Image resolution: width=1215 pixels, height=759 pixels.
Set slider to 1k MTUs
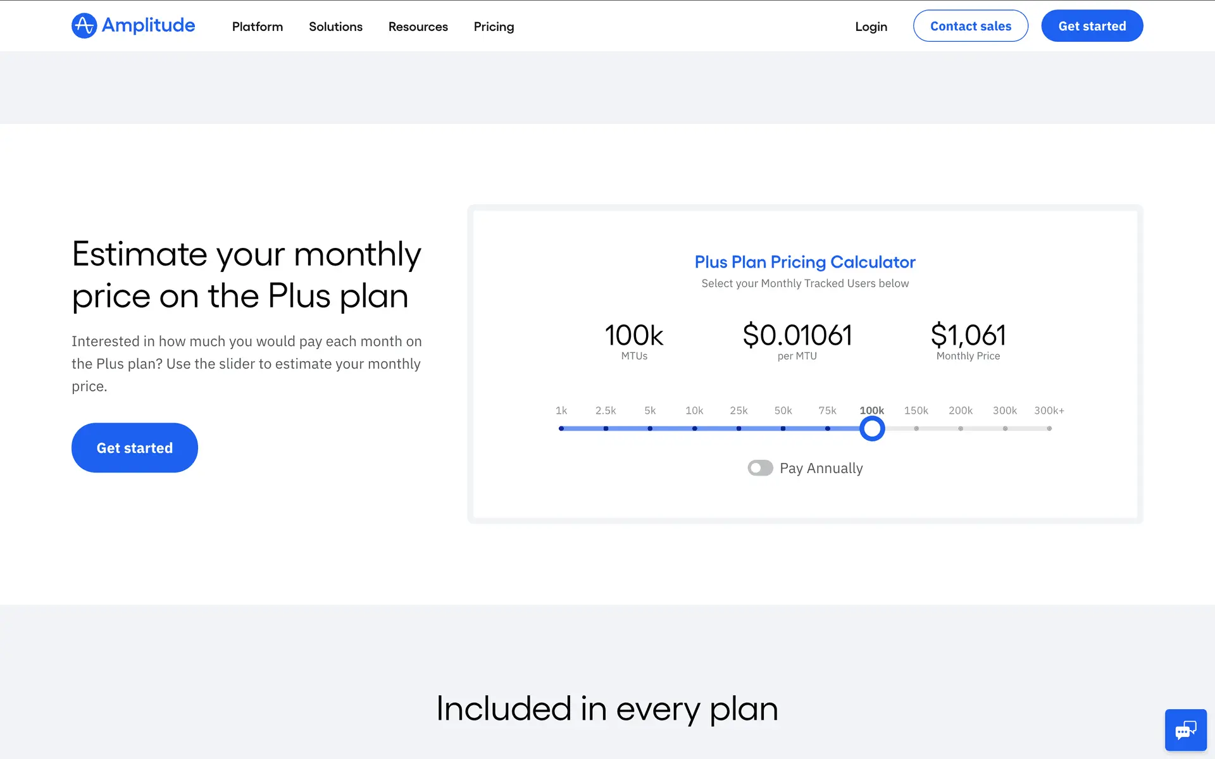point(561,429)
